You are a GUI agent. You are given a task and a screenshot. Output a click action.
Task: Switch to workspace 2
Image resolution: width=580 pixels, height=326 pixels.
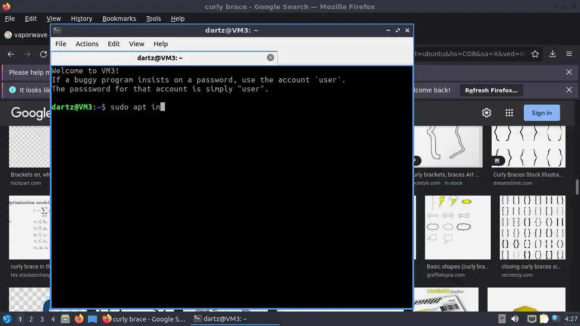(31, 319)
